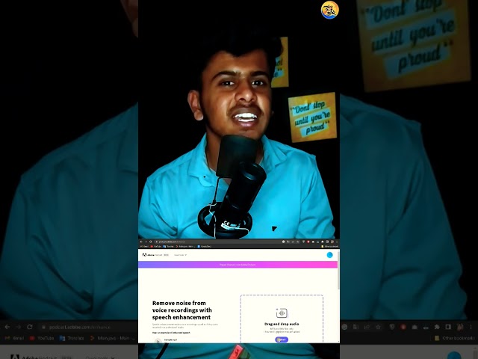Toggle the side panel icon in the center browser

(327, 242)
